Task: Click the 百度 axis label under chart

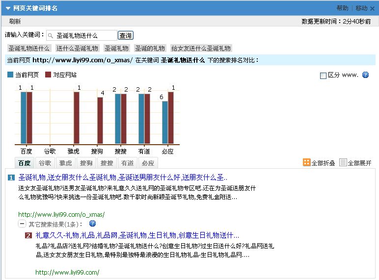Action: (x=27, y=152)
